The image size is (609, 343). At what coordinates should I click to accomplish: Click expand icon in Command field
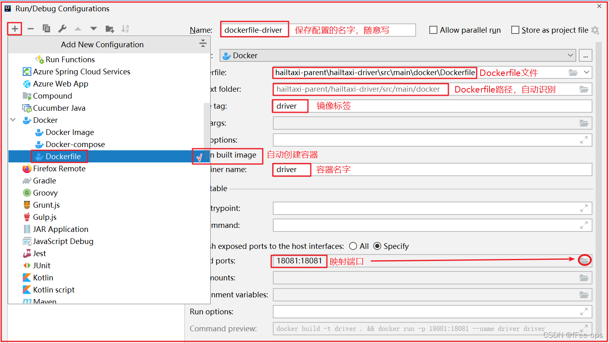tap(584, 225)
